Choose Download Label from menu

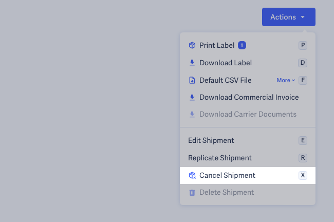248,63
